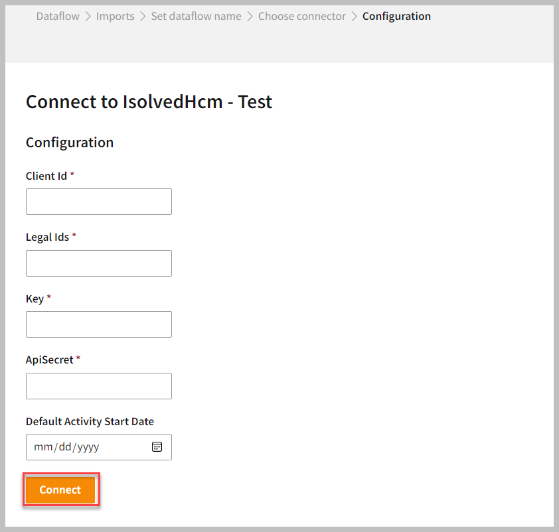Go to the Dataflow breadcrumb
This screenshot has width=559, height=532.
(57, 16)
